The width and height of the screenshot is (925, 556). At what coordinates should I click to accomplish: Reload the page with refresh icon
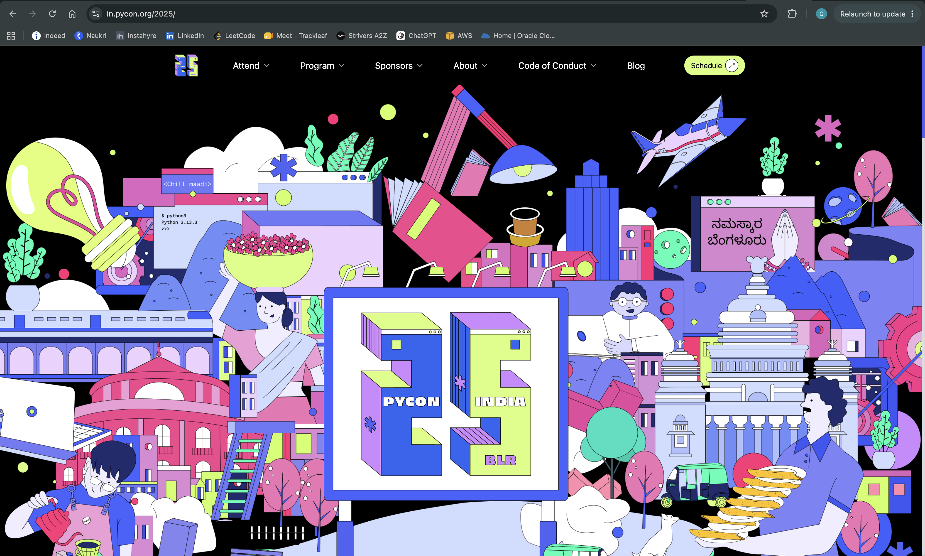coord(52,14)
